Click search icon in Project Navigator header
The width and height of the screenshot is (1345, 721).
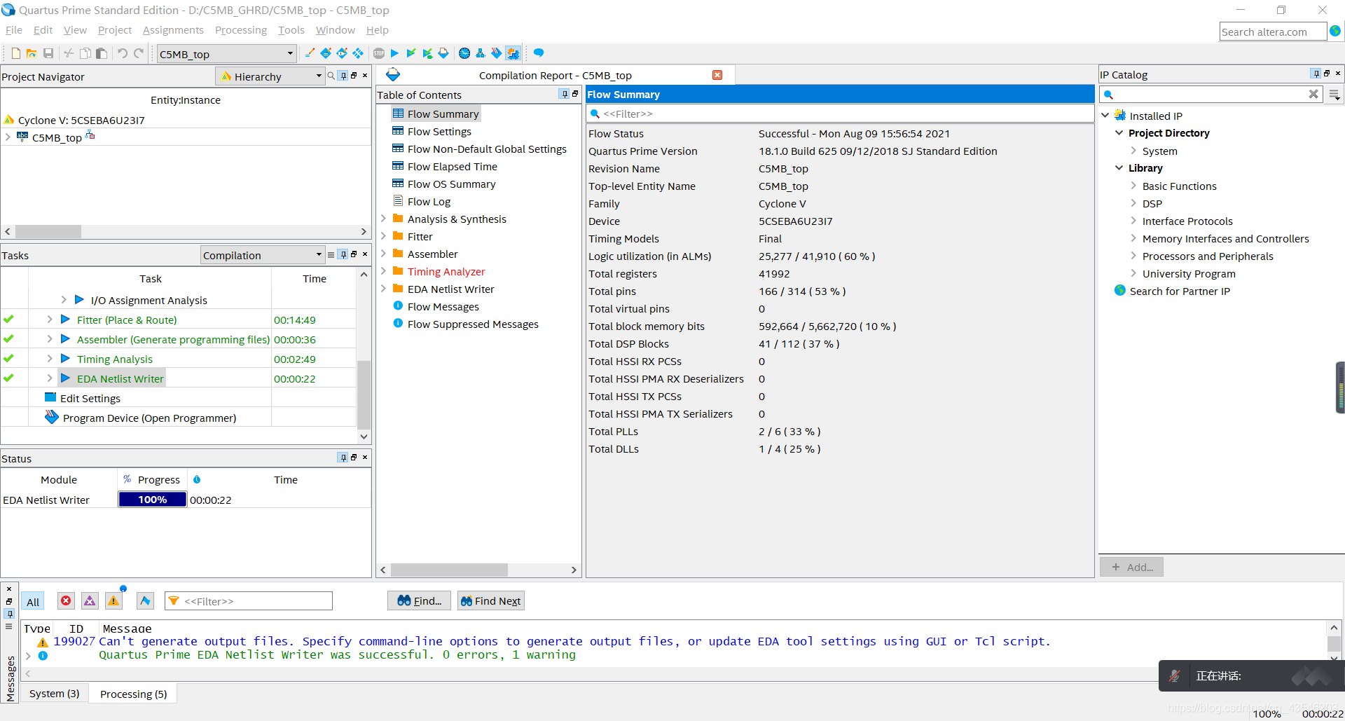point(331,76)
